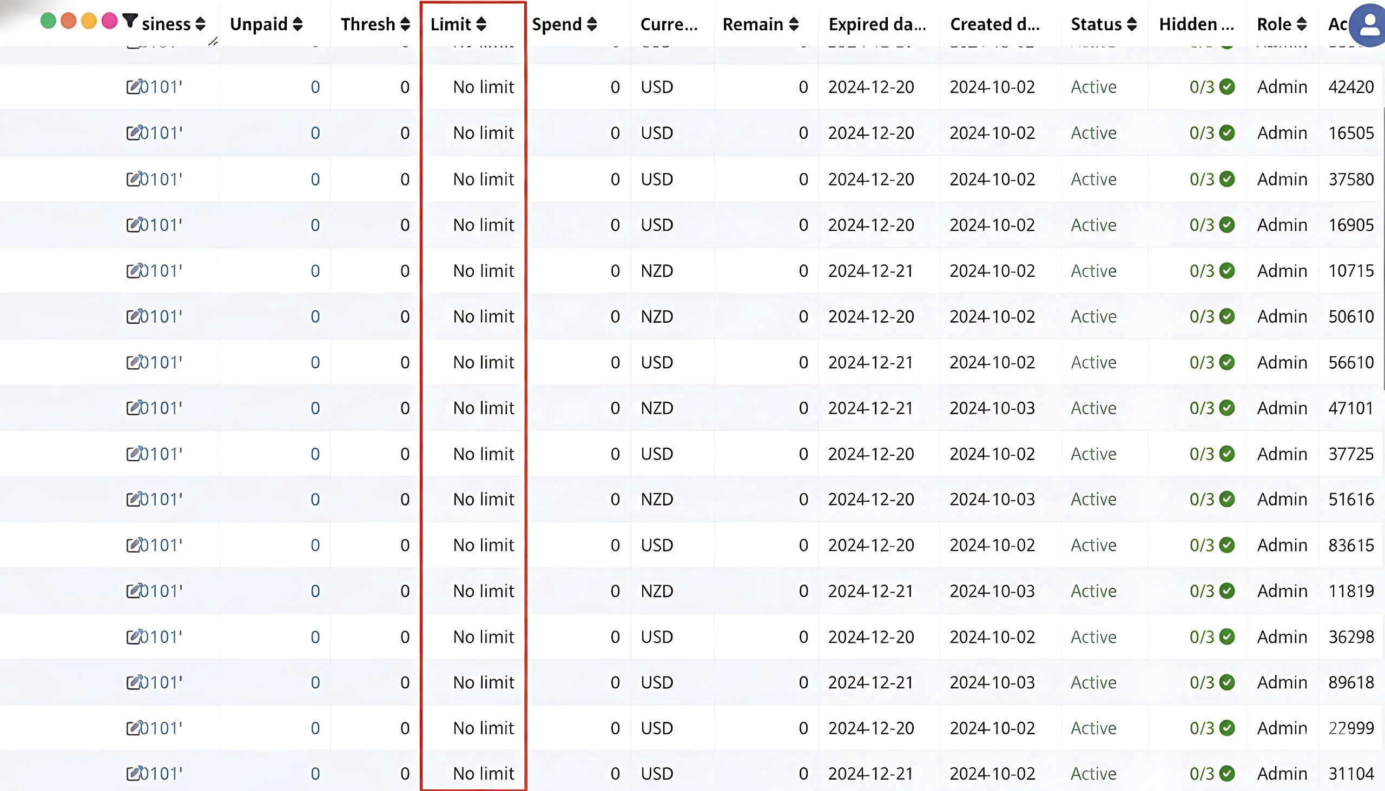Click the NZD currency cell in row 51616
This screenshot has width=1385, height=791.
point(657,498)
